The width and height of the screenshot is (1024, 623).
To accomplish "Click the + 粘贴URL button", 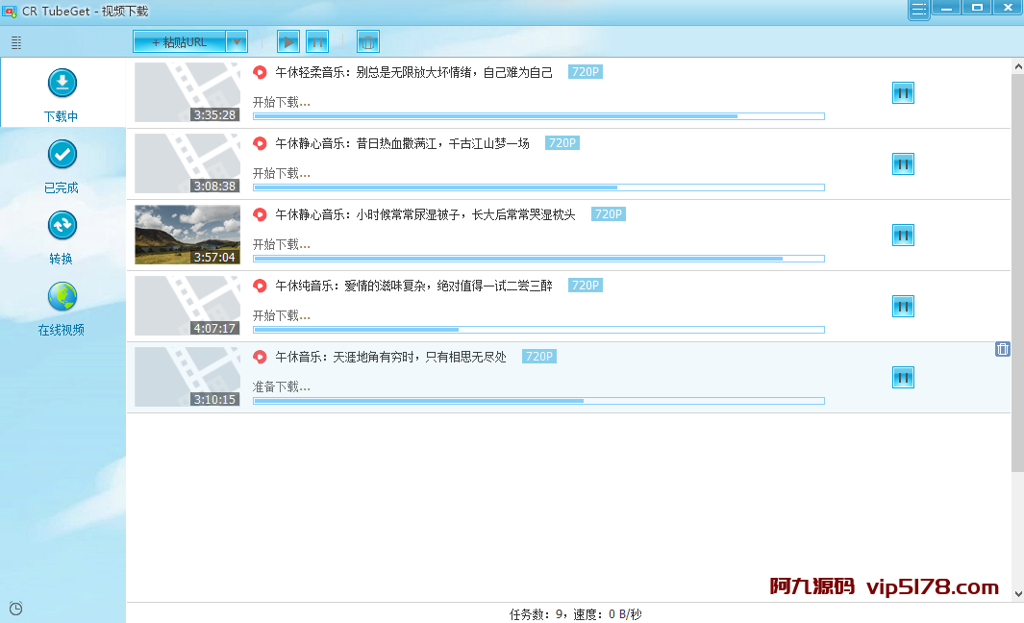I will coord(180,42).
